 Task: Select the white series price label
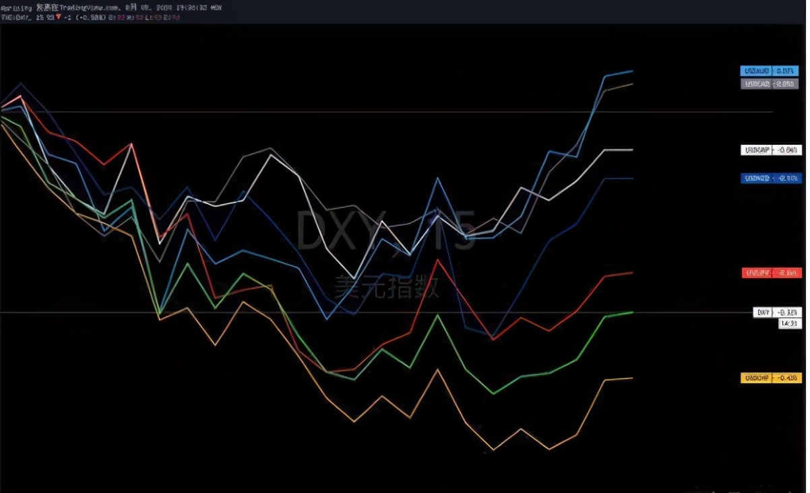point(771,150)
